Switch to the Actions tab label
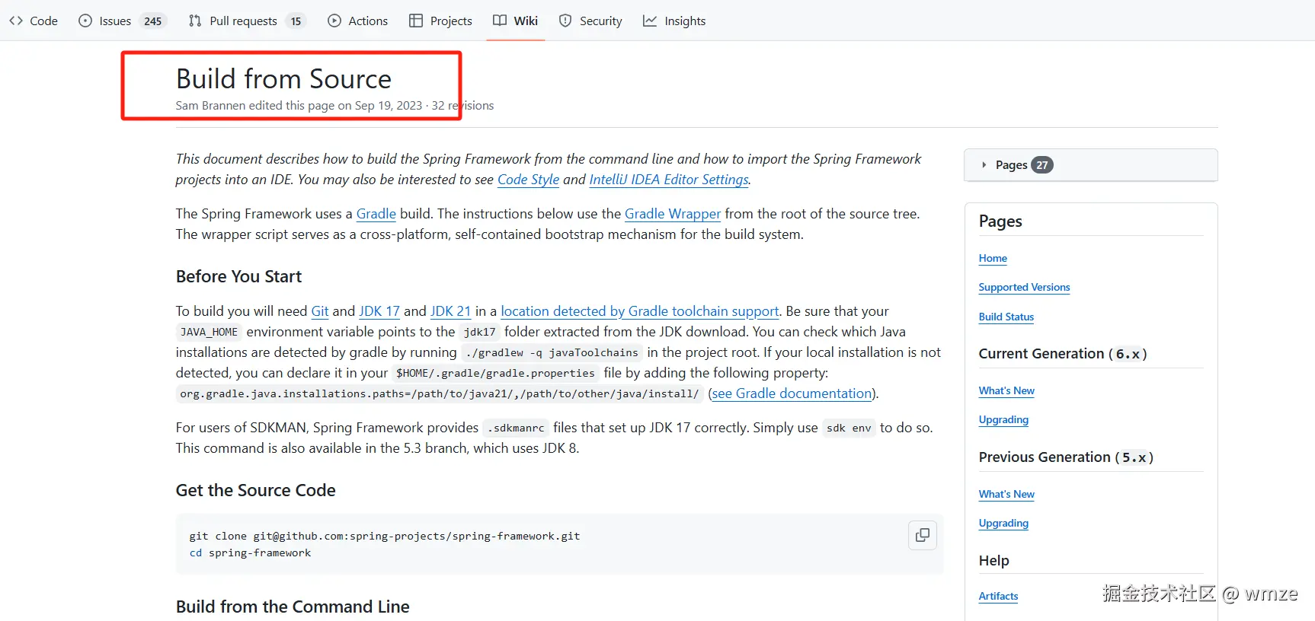The image size is (1315, 621). click(x=368, y=21)
